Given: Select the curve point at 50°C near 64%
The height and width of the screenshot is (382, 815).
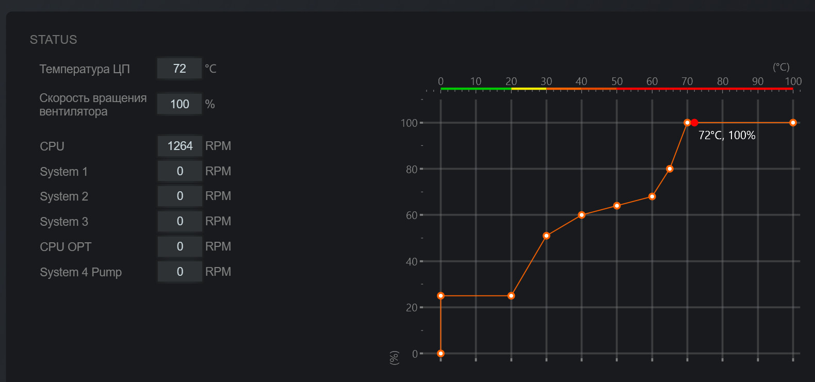Looking at the screenshot, I should point(617,206).
